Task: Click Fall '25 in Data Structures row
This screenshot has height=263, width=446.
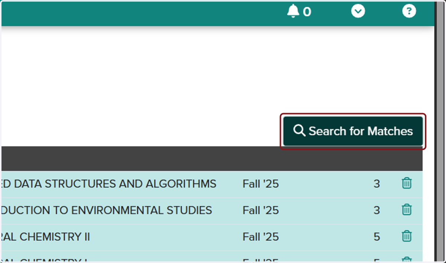Action: point(261,184)
